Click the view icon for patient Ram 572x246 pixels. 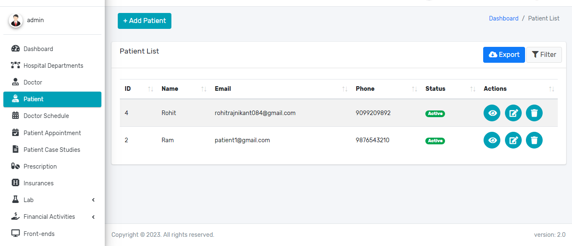click(x=492, y=140)
